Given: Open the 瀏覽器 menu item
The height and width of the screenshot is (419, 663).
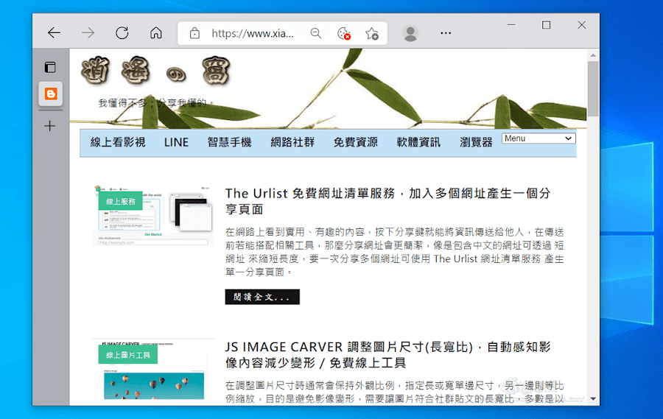Looking at the screenshot, I should click(x=476, y=142).
